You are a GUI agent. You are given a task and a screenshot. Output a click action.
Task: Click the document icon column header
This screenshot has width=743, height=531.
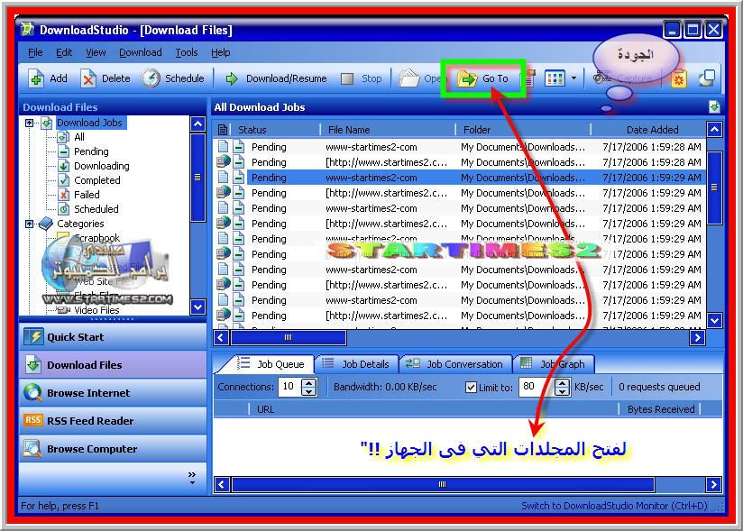222,130
